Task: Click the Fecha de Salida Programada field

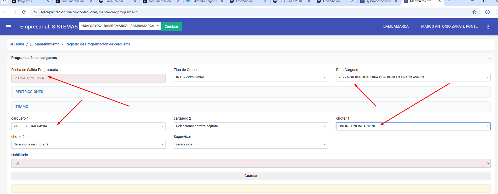Action: pos(88,78)
